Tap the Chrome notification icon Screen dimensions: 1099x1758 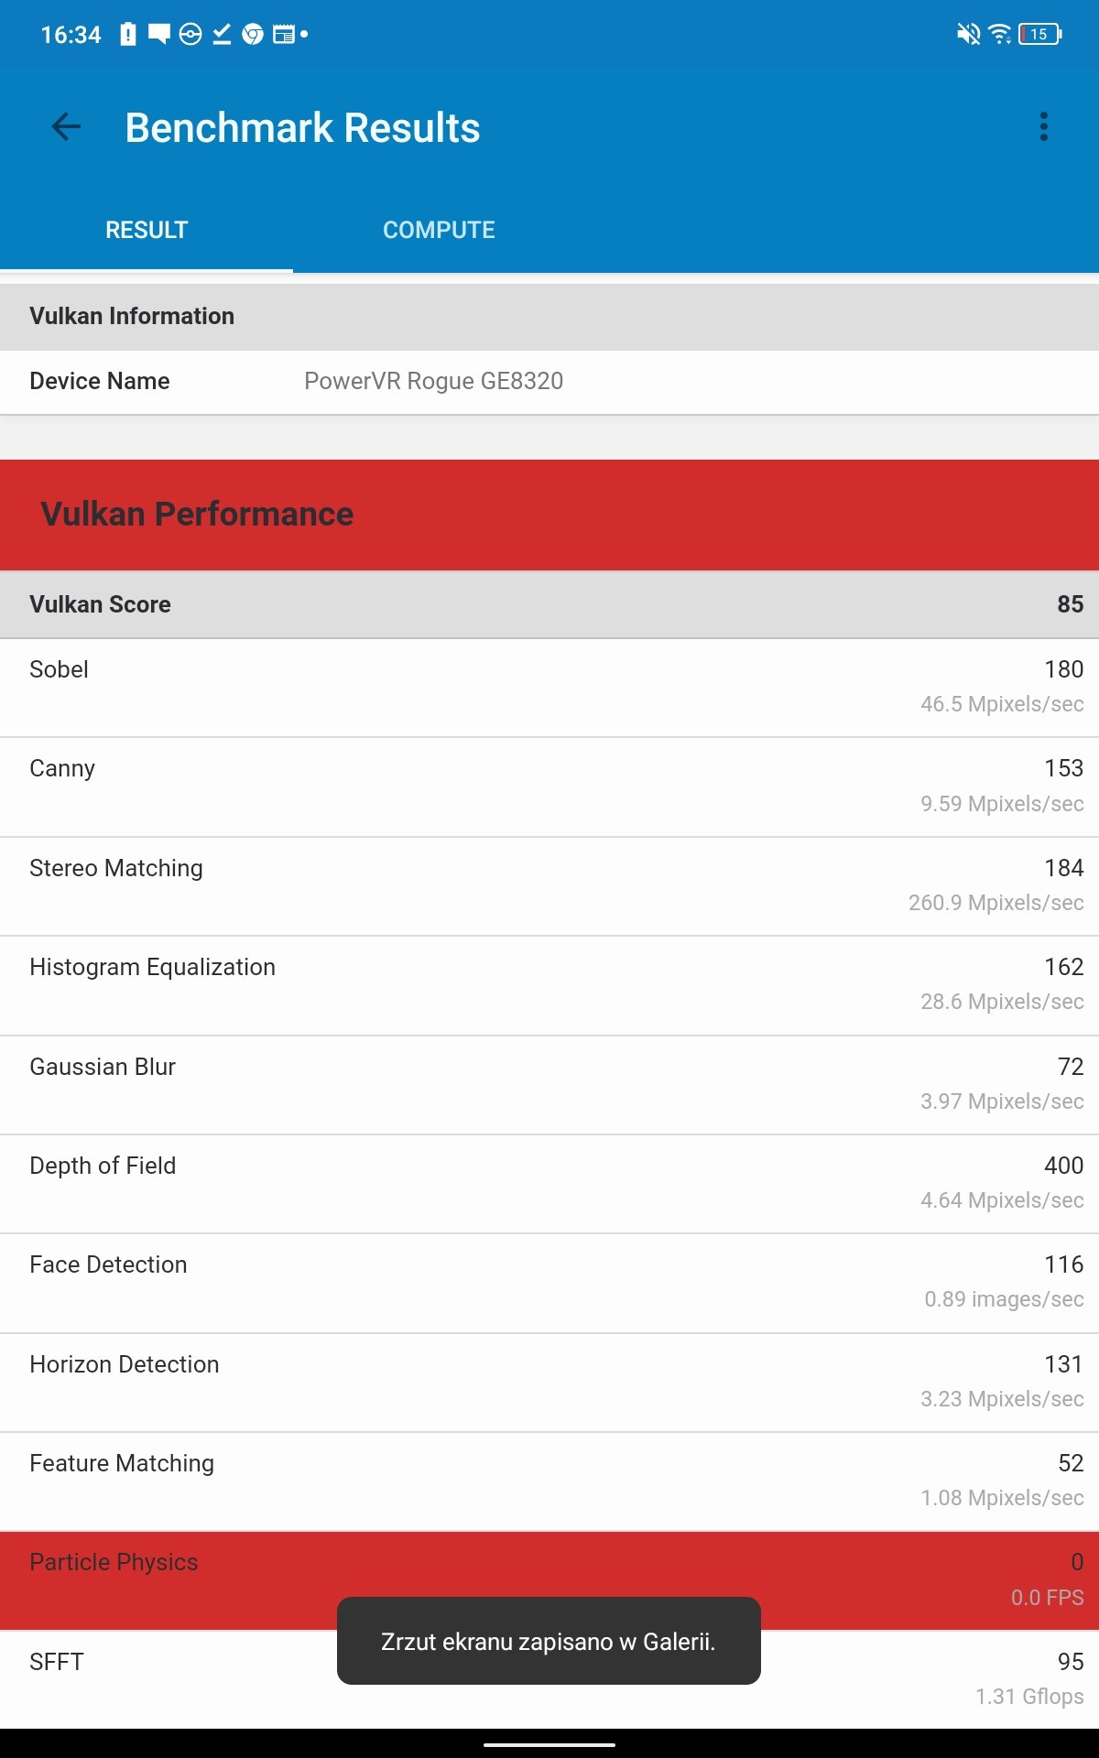click(x=253, y=35)
